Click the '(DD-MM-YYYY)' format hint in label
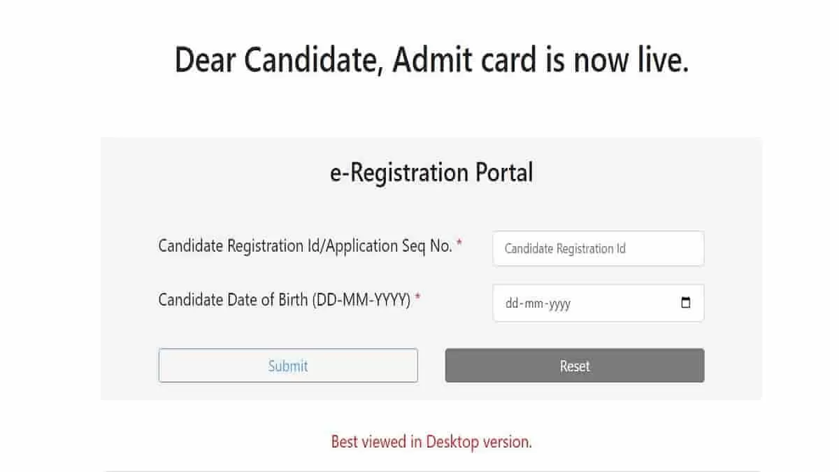The height and width of the screenshot is (472, 839). [361, 300]
